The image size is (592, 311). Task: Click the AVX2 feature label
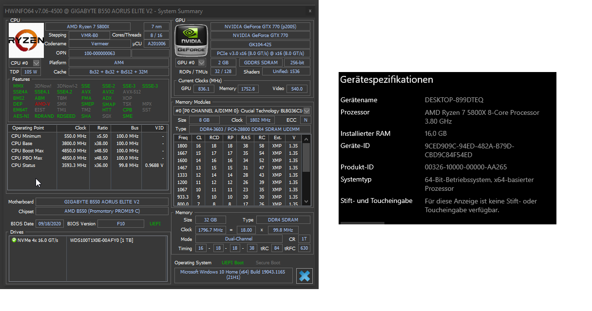[x=108, y=91]
